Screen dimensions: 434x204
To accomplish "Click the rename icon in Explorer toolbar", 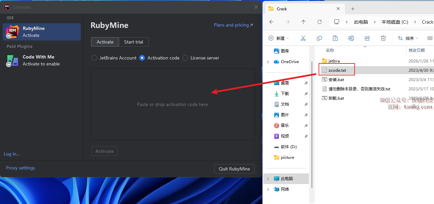I will (351, 38).
